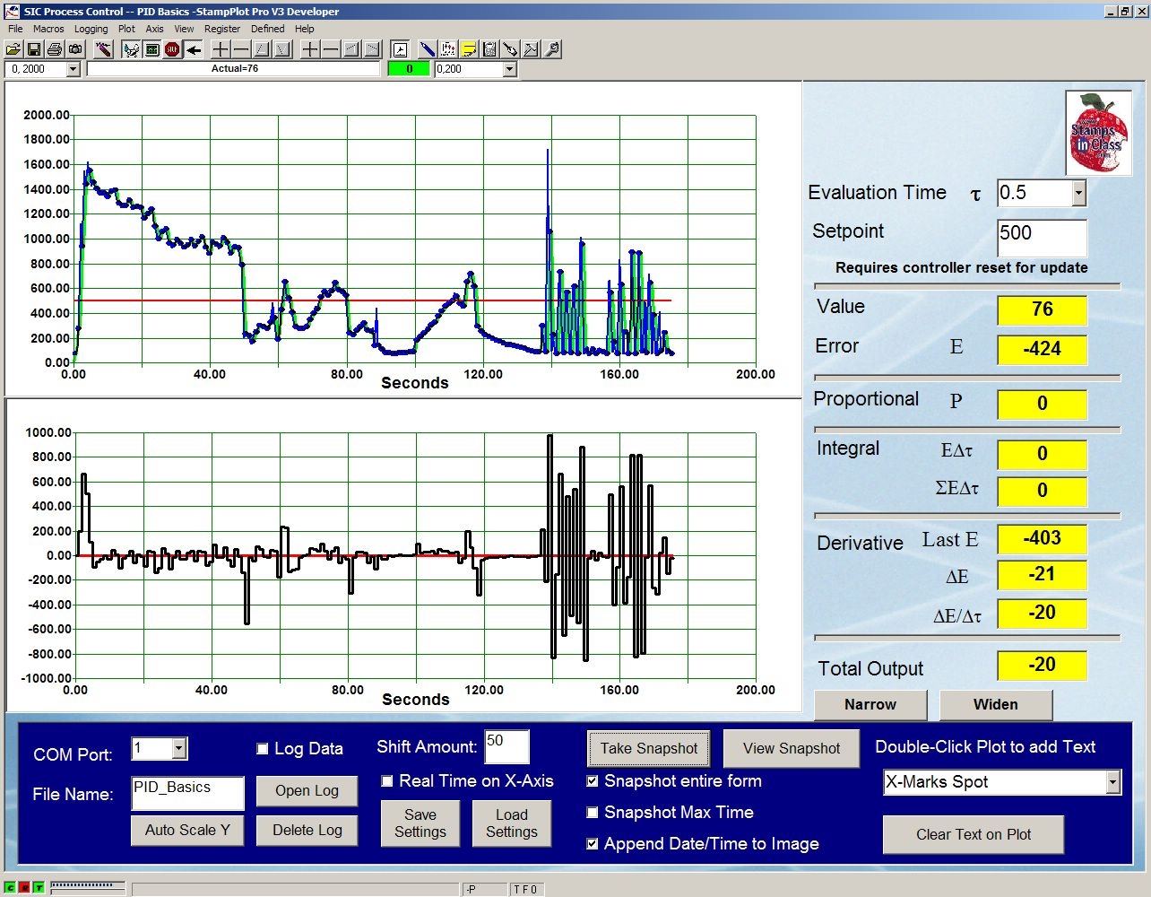
Task: Click the clipboard toolbar icon
Action: [489, 49]
